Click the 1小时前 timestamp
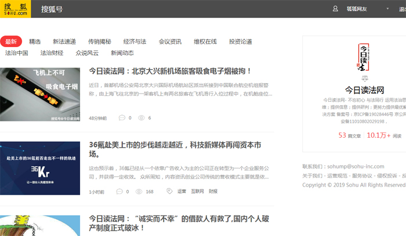406x236 pixels. pos(97,192)
